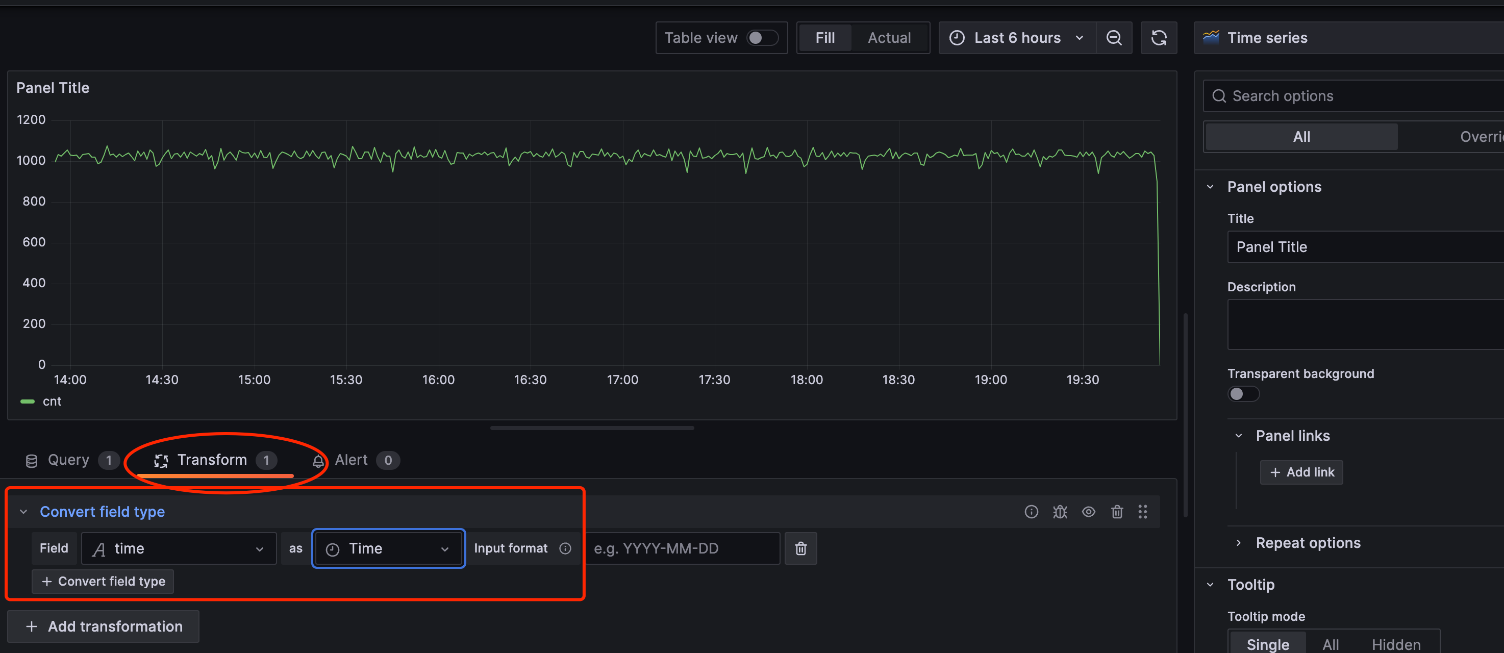Open the transformation debug bug icon
The width and height of the screenshot is (1504, 653).
point(1060,512)
